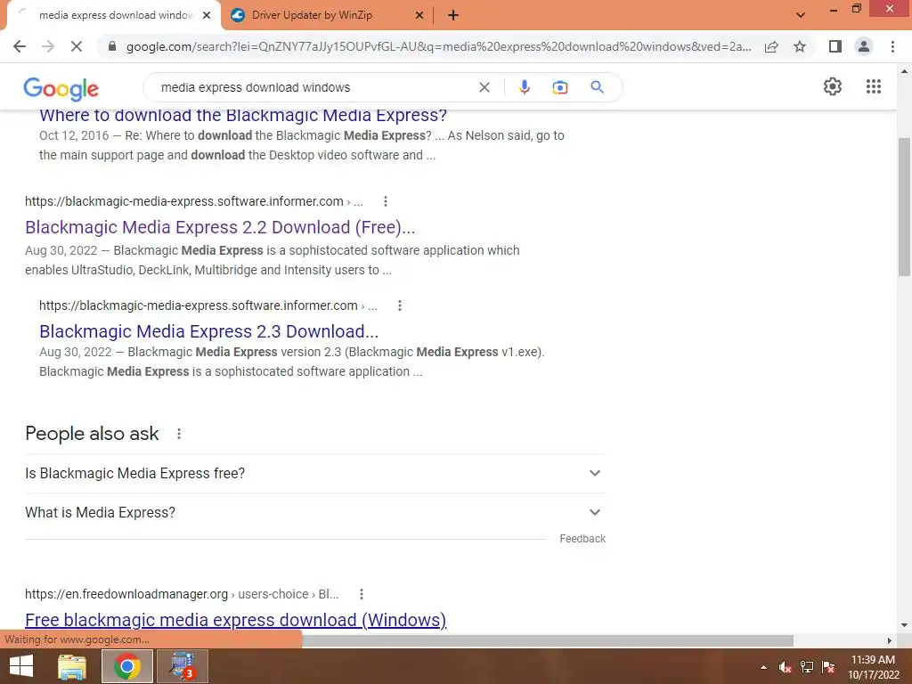Search by image with camera icon

[559, 87]
